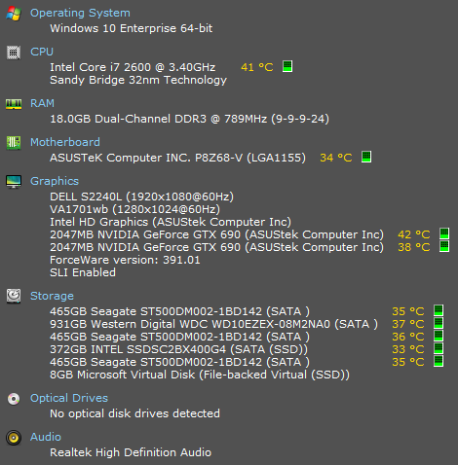458x465 pixels.
Task: Click the RAM module icon
Action: coord(14,104)
